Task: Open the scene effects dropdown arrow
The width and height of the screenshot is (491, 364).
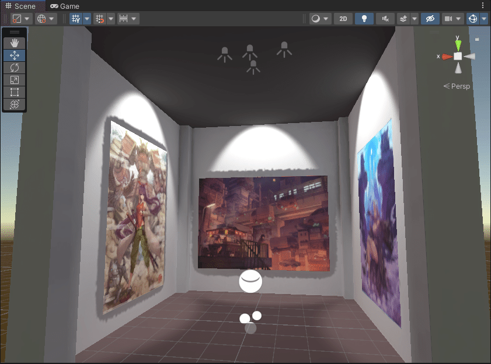Action: click(415, 19)
